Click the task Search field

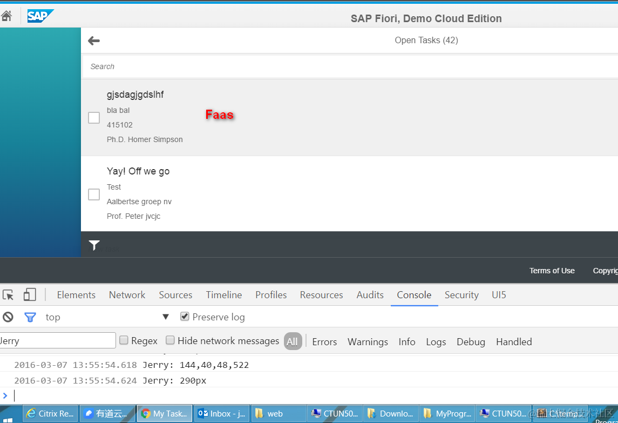350,66
